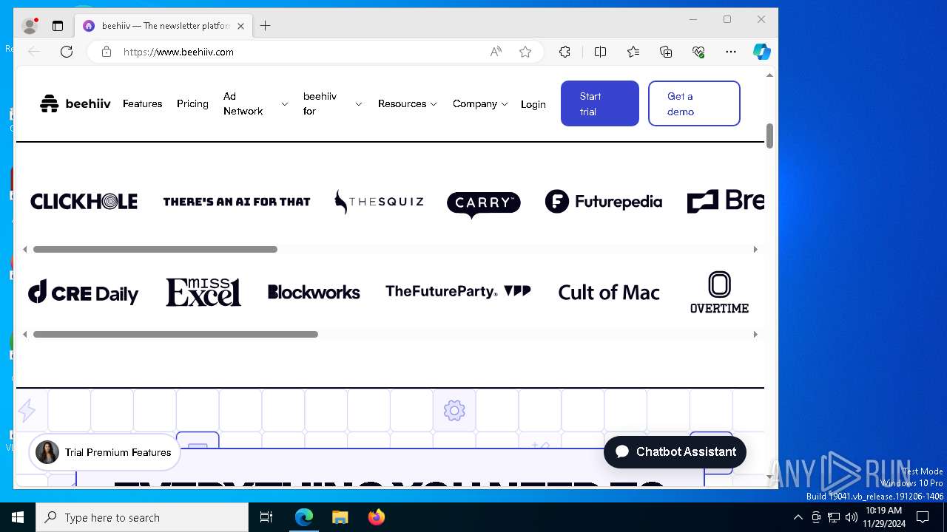Viewport: 947px width, 532px height.
Task: Click right arrow of first logo row scrollbar
Action: click(x=755, y=250)
